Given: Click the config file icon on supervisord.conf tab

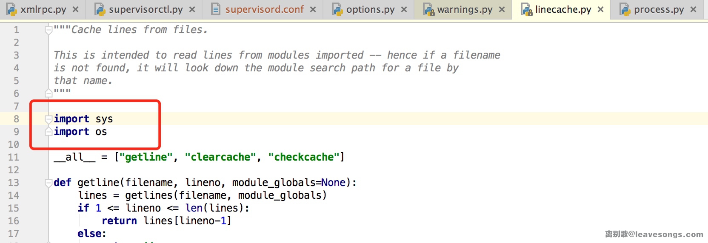Looking at the screenshot, I should (x=216, y=9).
